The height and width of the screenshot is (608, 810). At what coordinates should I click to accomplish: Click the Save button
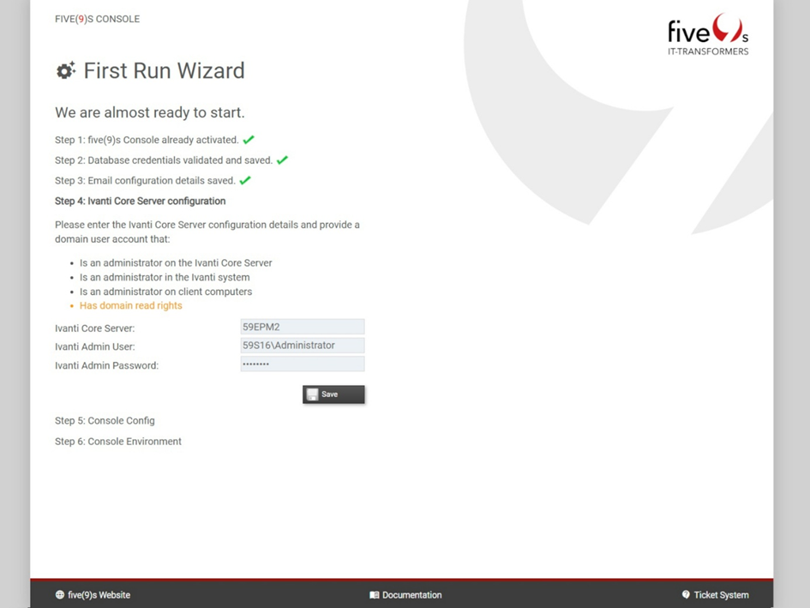click(333, 394)
